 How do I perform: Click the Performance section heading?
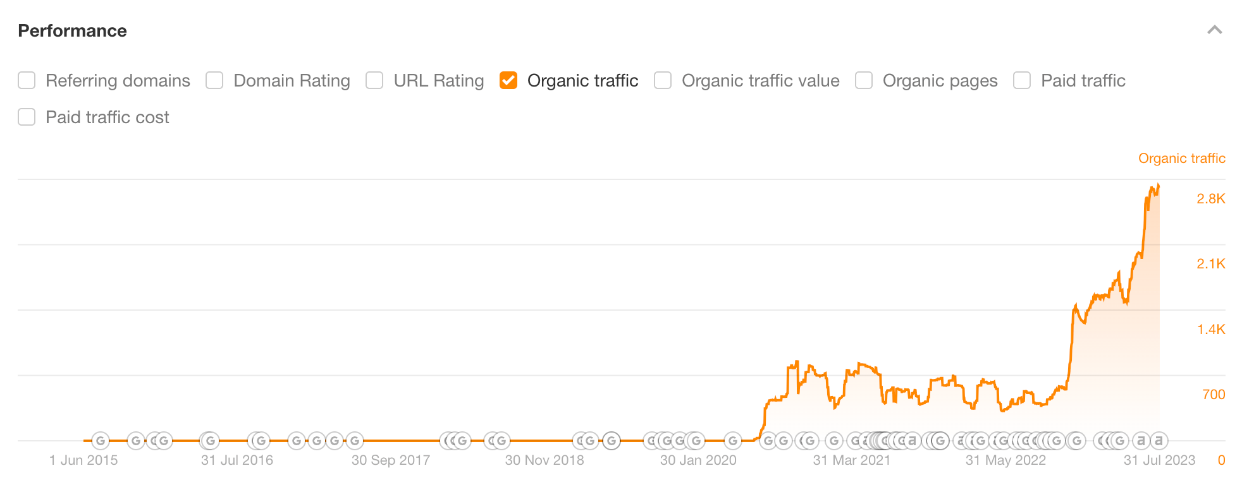[x=71, y=30]
